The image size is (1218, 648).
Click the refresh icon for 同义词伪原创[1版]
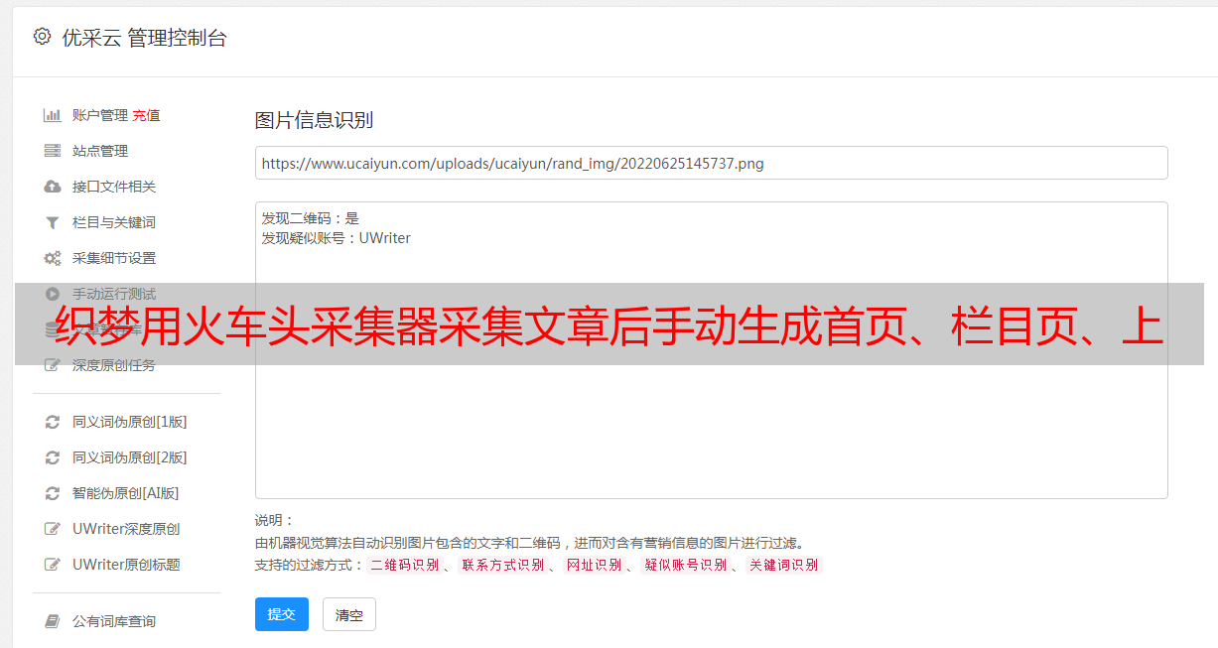click(53, 422)
